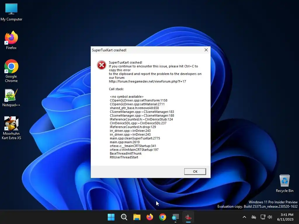The height and width of the screenshot is (224, 299).
Task: Close the SuperTuxKart crashed dialog
Action: (x=206, y=50)
